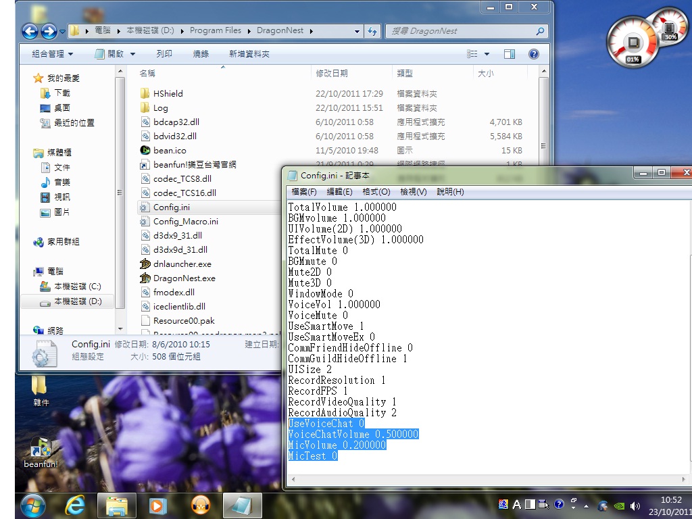The height and width of the screenshot is (519, 692).
Task: Toggle the Explorer preview pane
Action: [x=510, y=54]
